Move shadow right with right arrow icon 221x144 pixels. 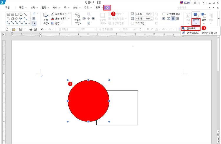[93, 19]
